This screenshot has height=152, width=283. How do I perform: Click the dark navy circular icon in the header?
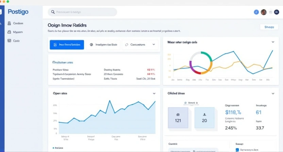tap(277, 12)
